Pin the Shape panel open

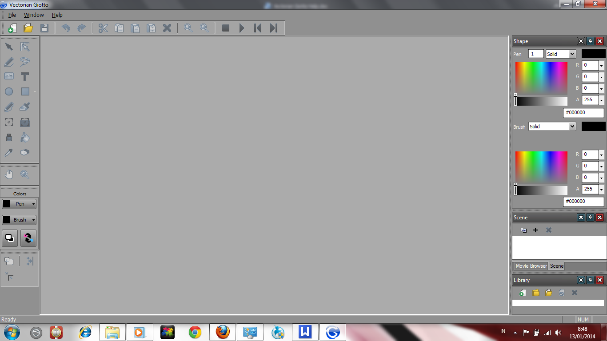coord(590,41)
